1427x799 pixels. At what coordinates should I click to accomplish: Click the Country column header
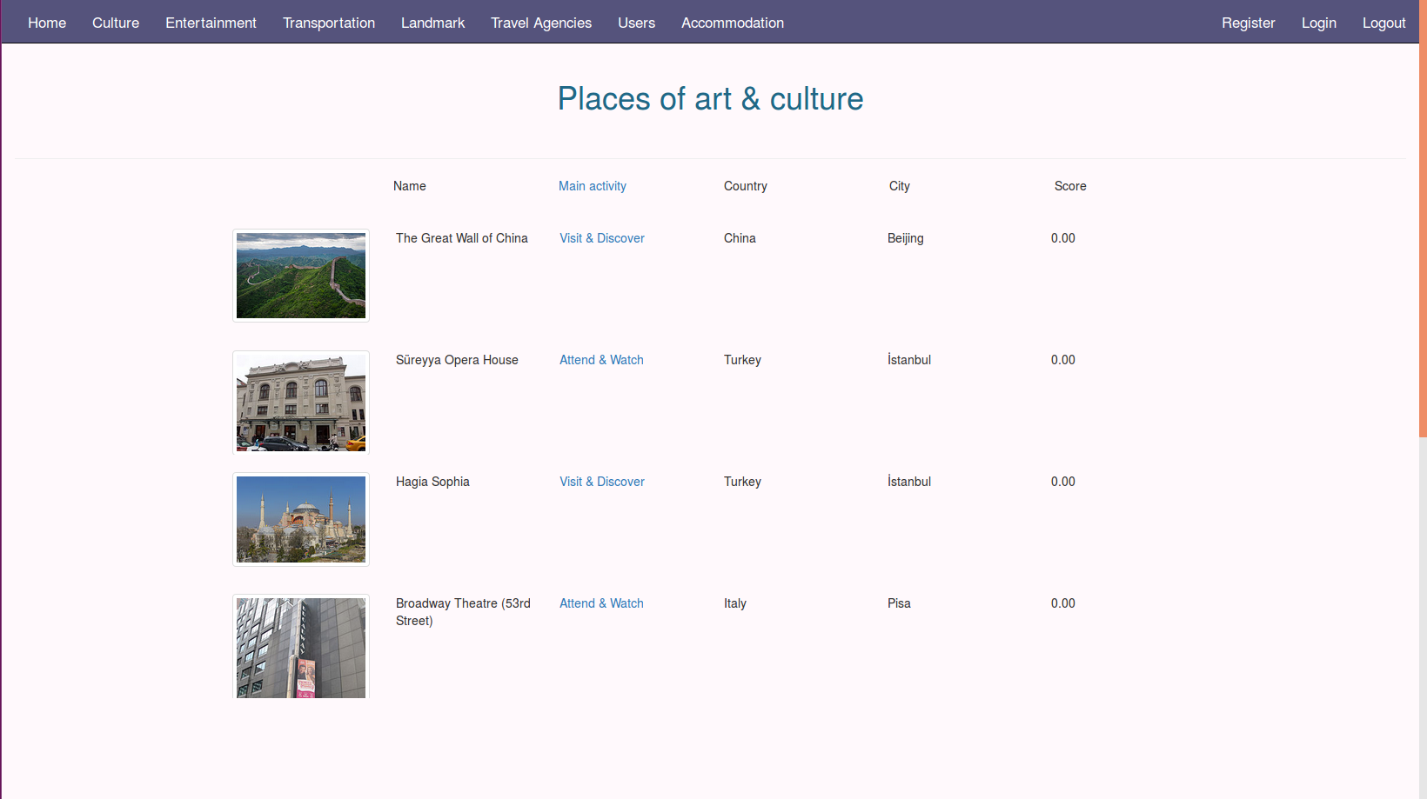point(746,186)
